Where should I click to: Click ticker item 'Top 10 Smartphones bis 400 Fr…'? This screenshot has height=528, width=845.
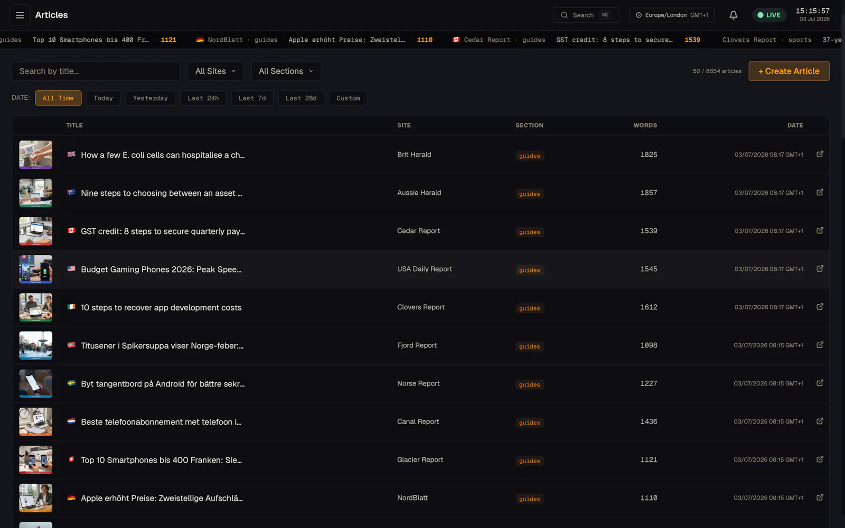coord(91,40)
